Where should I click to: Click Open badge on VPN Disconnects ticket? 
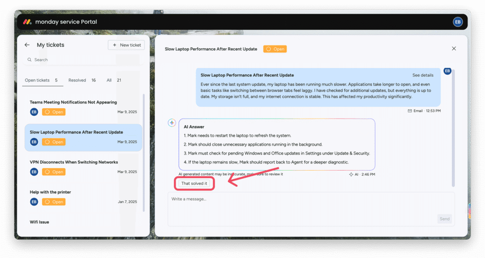pyautogui.click(x=54, y=172)
